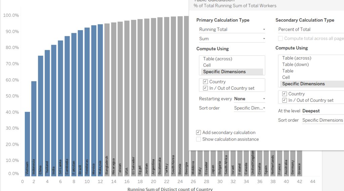344x191 pixels.
Task: Toggle secondary Country checkbox
Action: (x=285, y=94)
